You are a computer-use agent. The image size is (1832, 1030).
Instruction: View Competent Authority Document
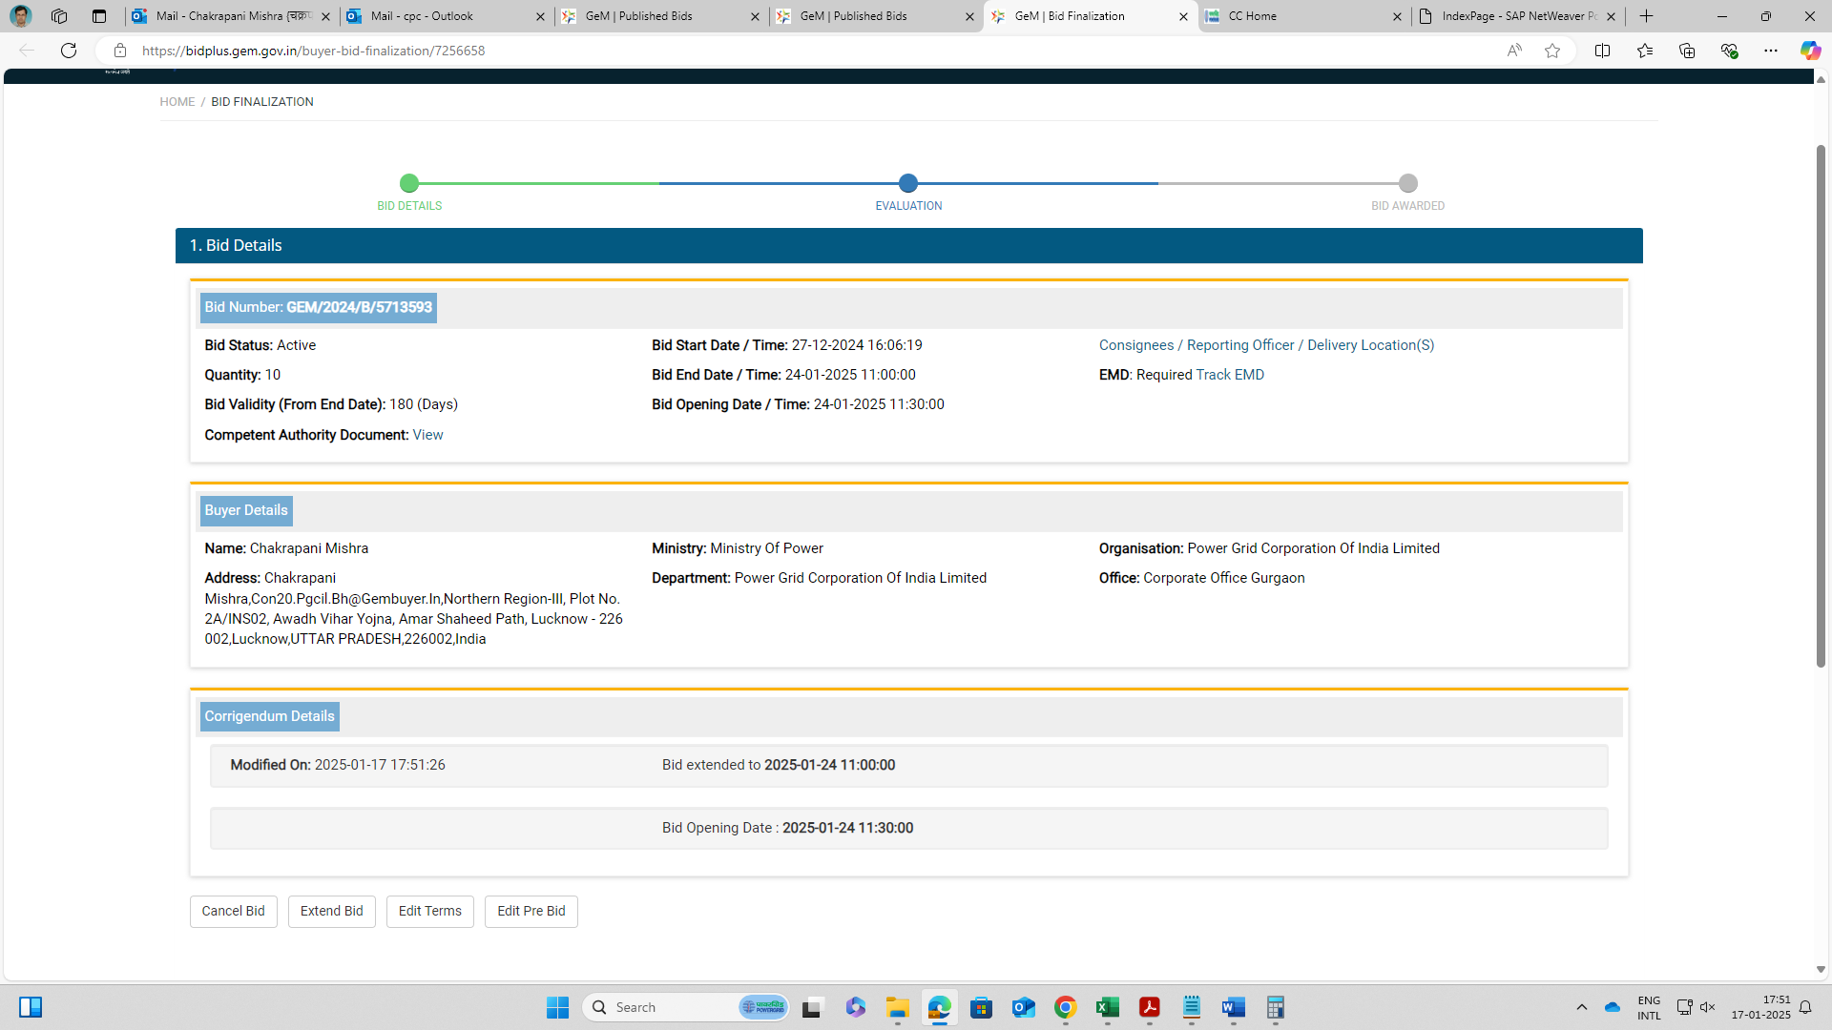click(427, 435)
